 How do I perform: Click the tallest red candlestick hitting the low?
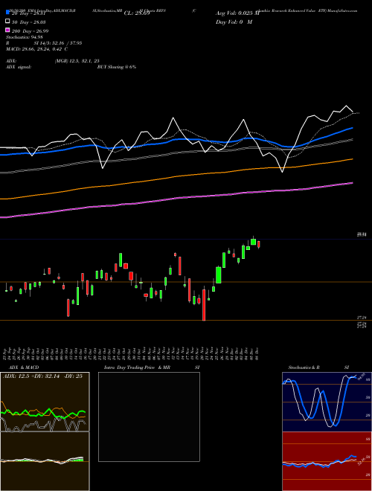click(204, 305)
